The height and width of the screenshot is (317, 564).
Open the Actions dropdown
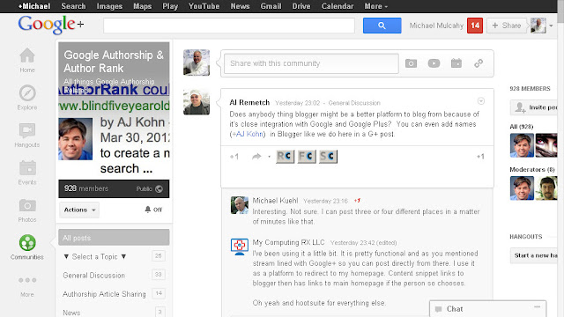79,210
